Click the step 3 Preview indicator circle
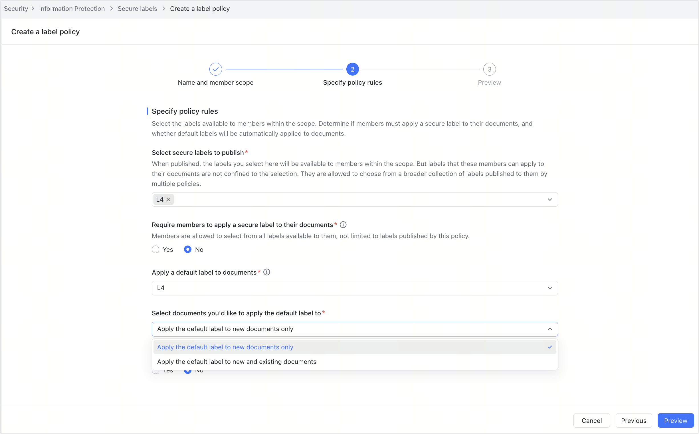 tap(489, 69)
